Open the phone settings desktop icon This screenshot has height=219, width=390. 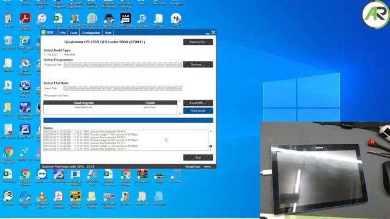pyautogui.click(x=142, y=19)
